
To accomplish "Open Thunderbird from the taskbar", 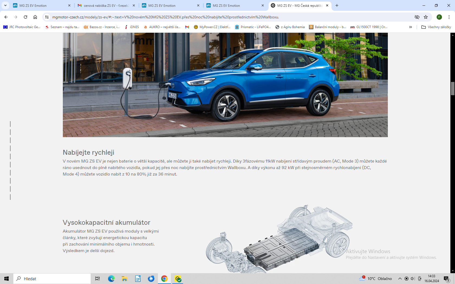I will coord(151,279).
